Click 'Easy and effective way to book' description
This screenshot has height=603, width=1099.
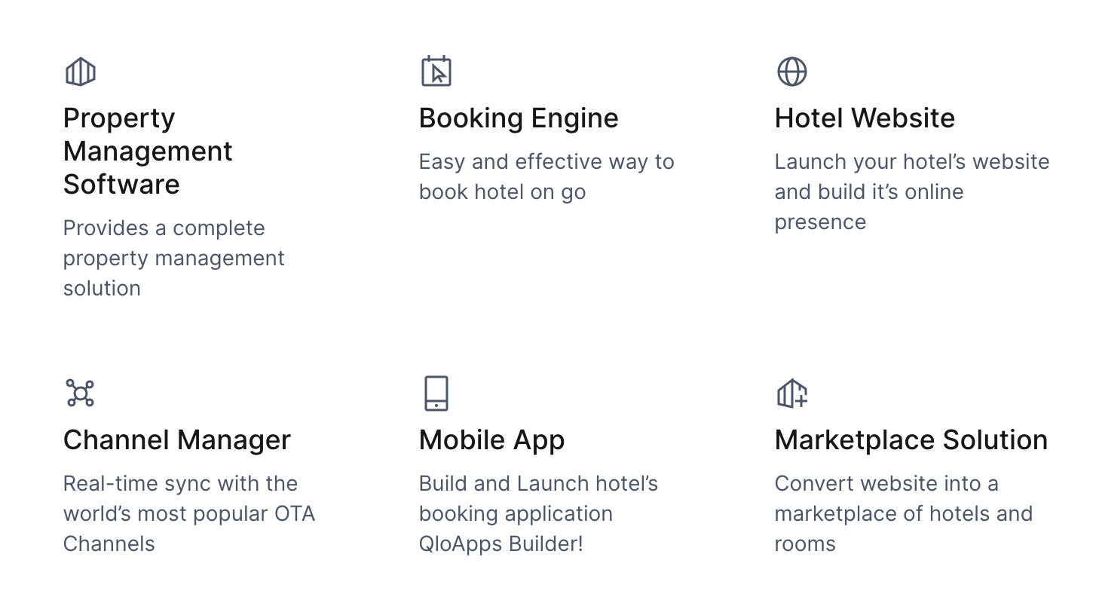(546, 176)
